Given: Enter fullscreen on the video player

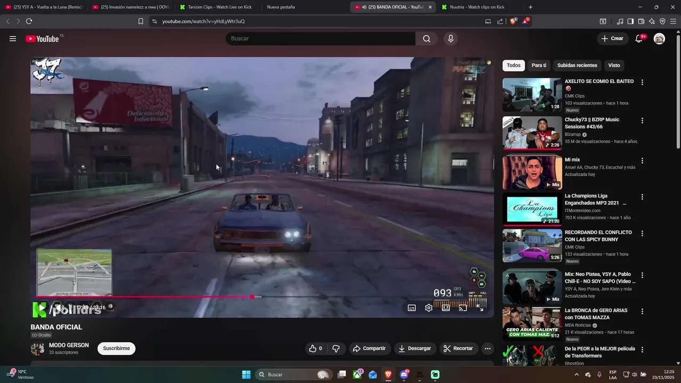Looking at the screenshot, I should [x=480, y=307].
